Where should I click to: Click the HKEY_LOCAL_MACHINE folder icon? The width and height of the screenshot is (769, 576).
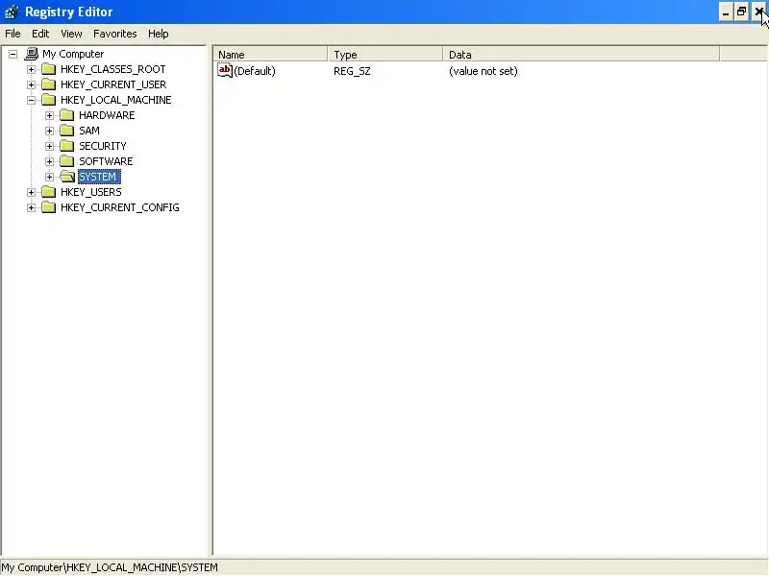pos(48,100)
